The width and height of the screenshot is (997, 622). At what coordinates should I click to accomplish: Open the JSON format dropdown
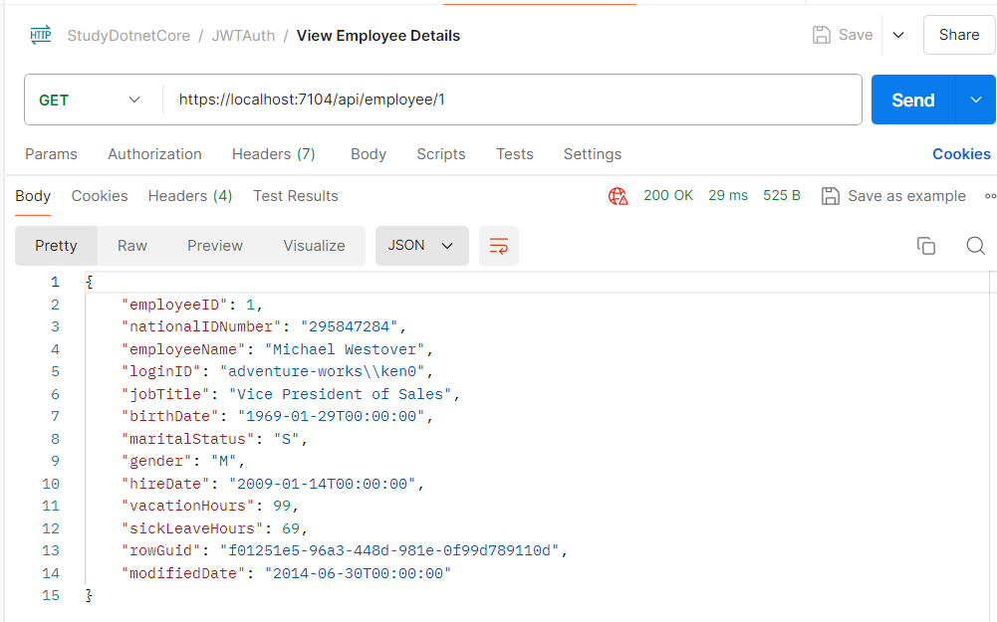coord(421,245)
